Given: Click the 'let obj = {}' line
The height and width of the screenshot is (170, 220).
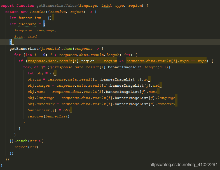Looking at the screenshot, I should (41, 73).
